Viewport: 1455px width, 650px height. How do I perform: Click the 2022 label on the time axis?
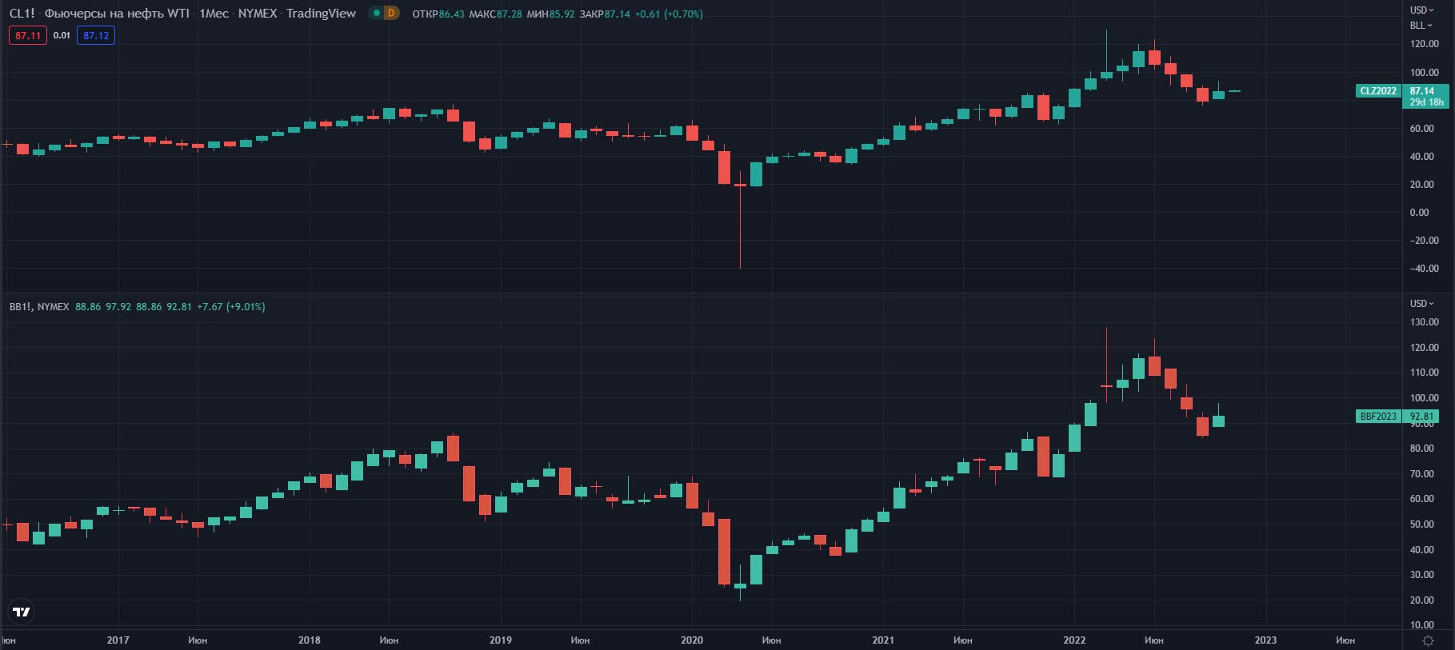click(x=1074, y=640)
